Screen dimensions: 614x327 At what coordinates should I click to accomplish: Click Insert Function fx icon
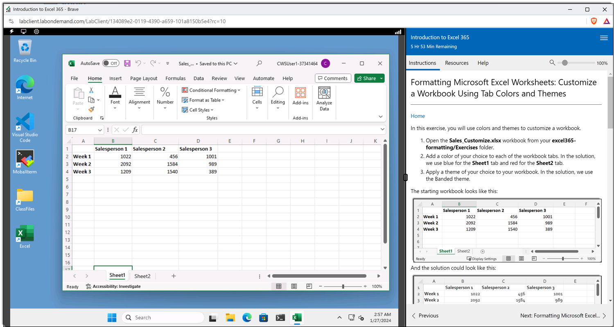(135, 130)
